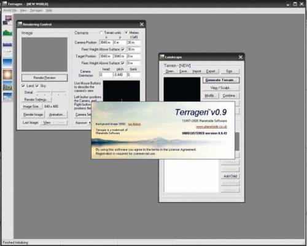The width and height of the screenshot is (307, 246).
Task: Click the '640 x 480' image size text
Action: pyautogui.click(x=51, y=106)
